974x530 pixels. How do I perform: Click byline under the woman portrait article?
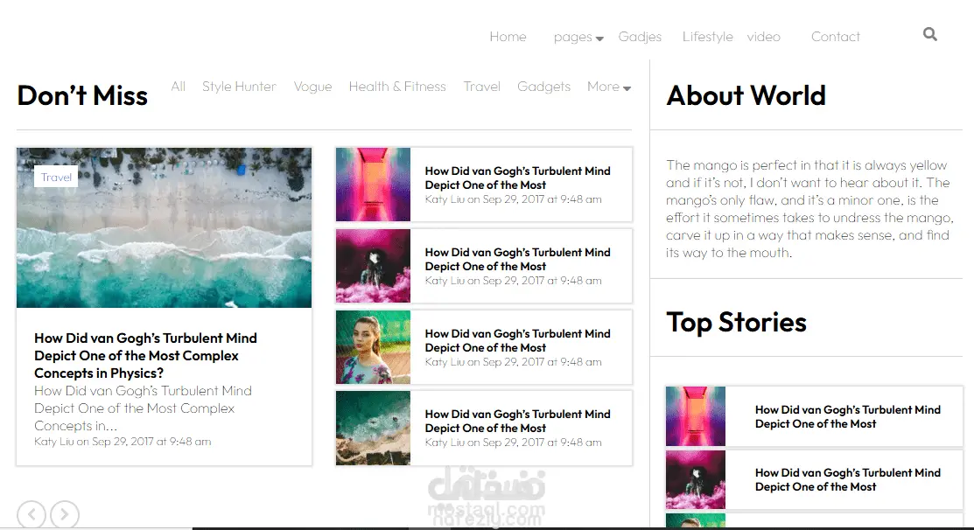tap(513, 362)
